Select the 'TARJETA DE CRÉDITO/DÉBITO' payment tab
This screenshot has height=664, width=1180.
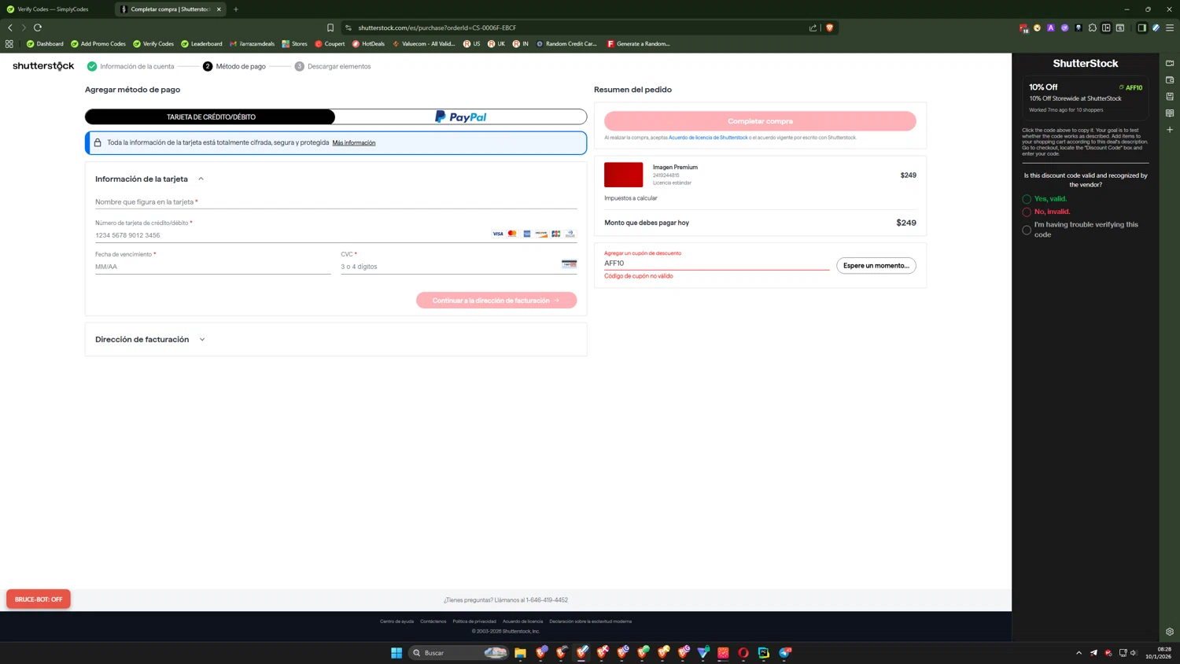pyautogui.click(x=210, y=117)
